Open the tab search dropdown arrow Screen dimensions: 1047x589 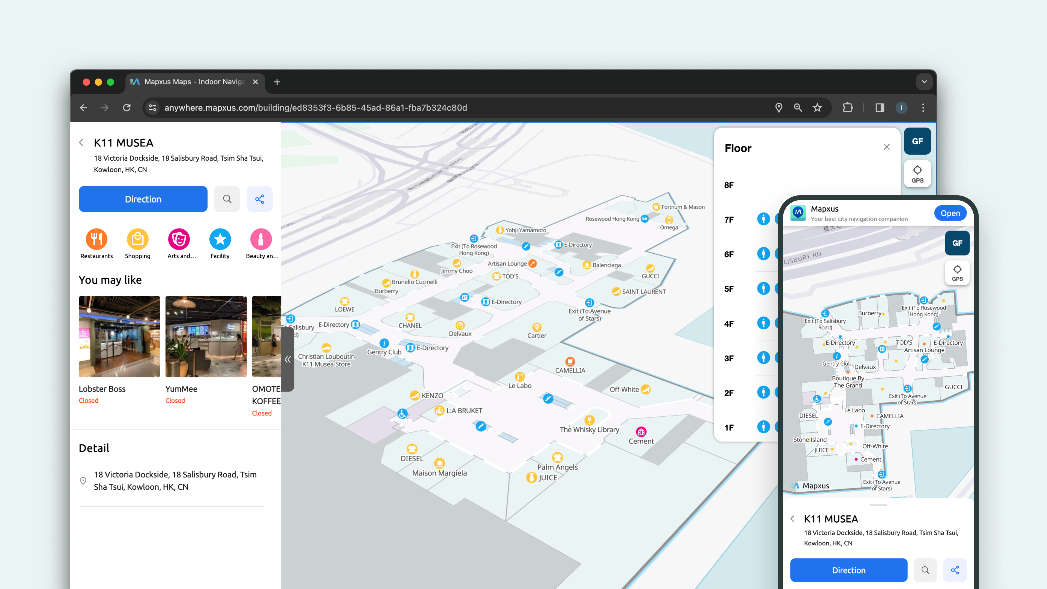pyautogui.click(x=924, y=82)
